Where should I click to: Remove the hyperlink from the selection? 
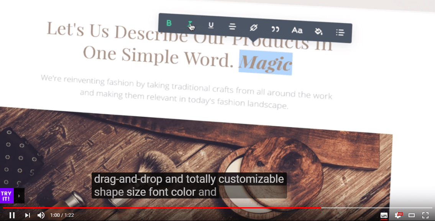(254, 28)
